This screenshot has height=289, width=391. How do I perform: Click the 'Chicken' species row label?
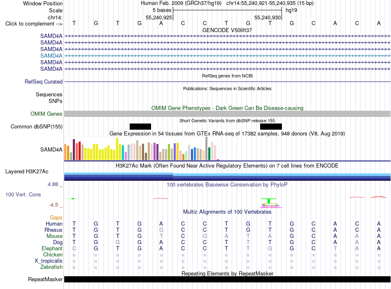(x=53, y=254)
